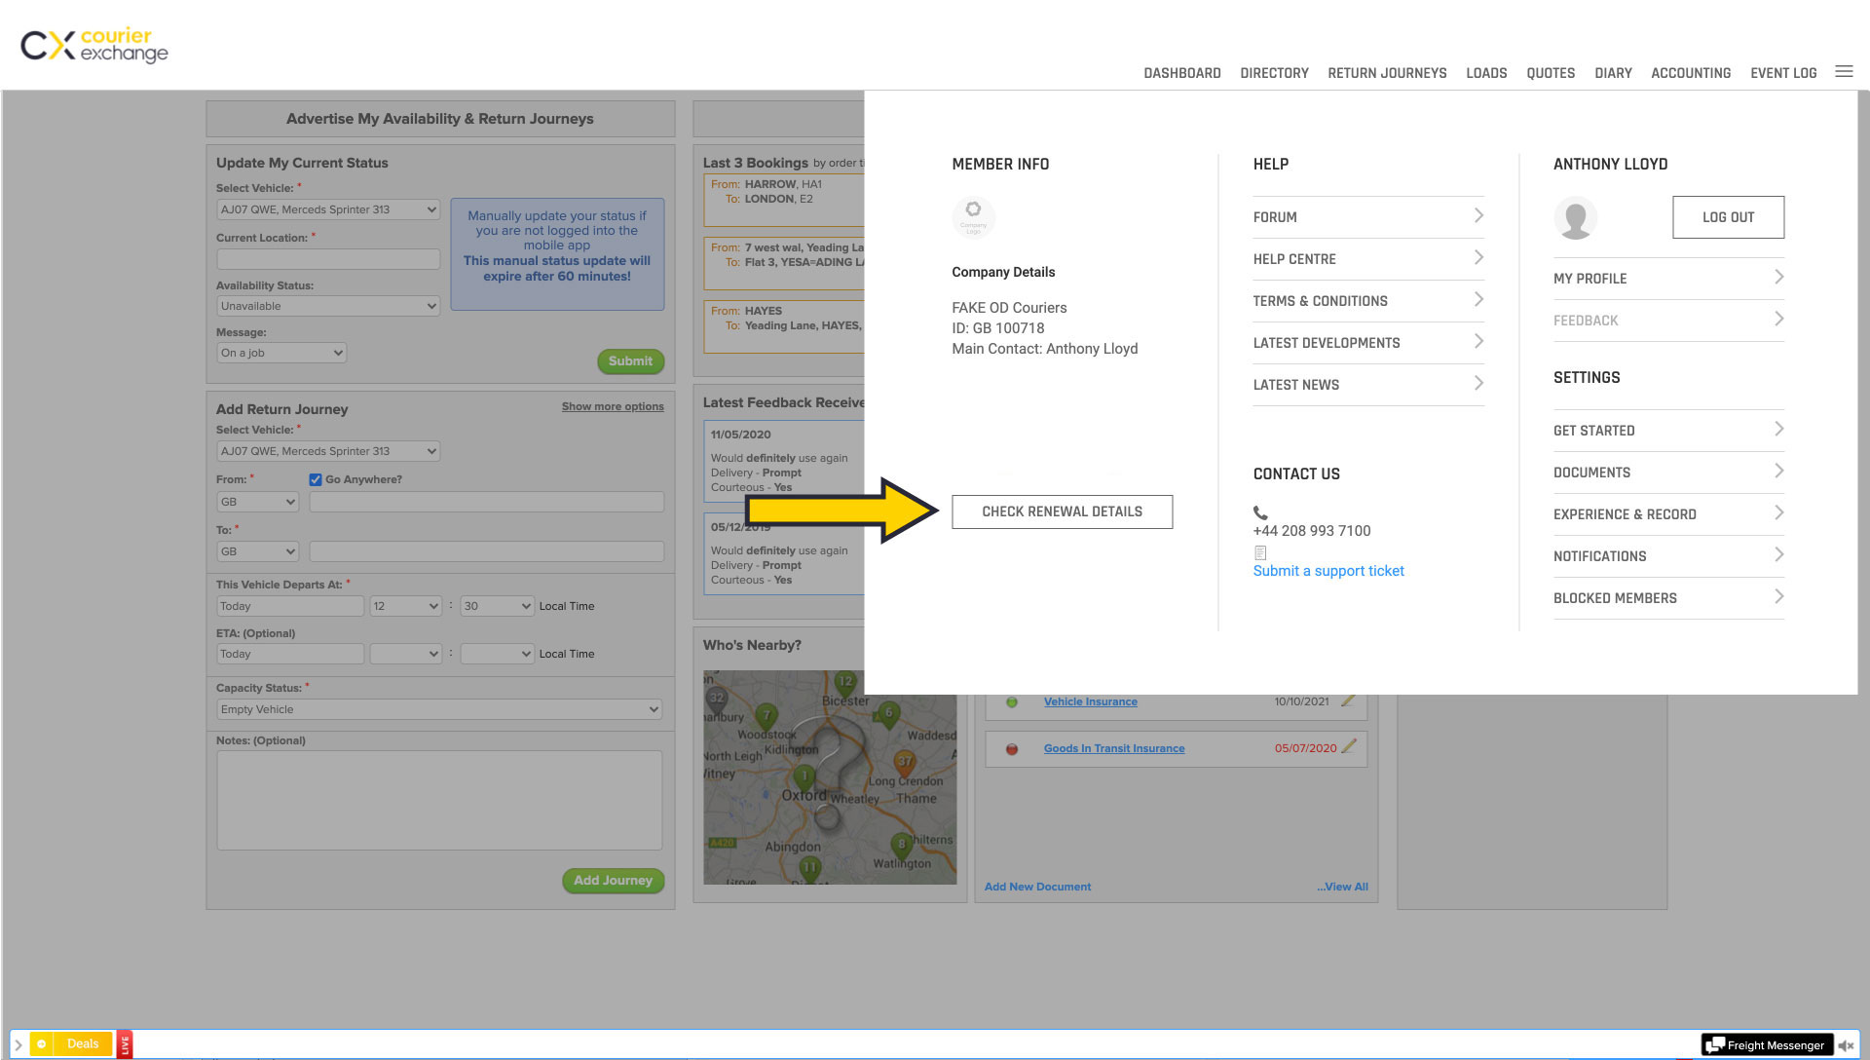The height and width of the screenshot is (1060, 1870).
Task: Open To country GB dropdown
Action: point(258,551)
